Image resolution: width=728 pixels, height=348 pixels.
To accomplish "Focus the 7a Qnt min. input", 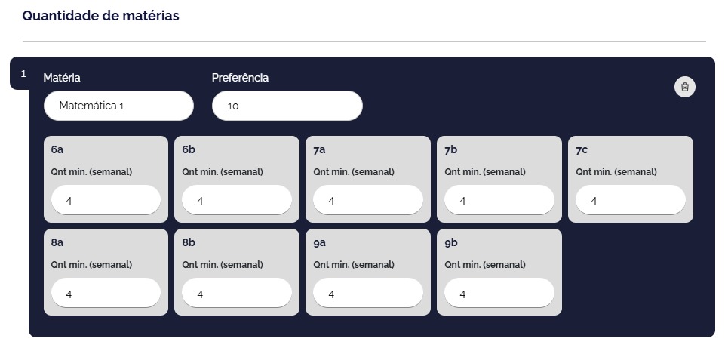I will tap(368, 200).
